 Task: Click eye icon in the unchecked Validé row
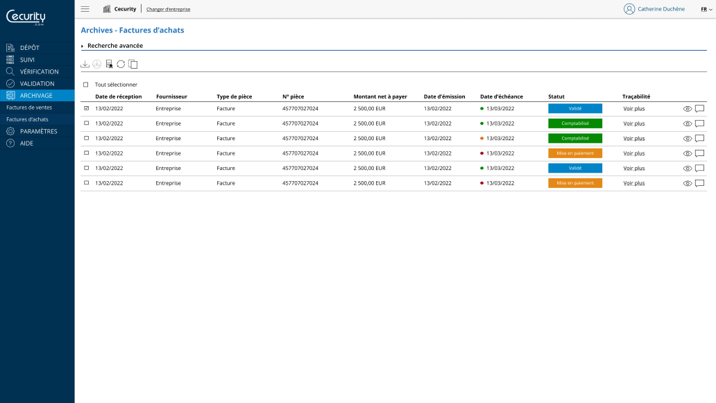688,169
